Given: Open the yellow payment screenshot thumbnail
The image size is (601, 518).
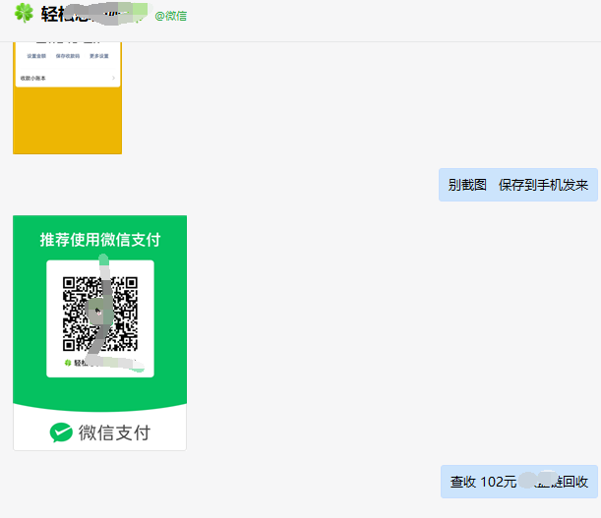Looking at the screenshot, I should click(x=68, y=98).
